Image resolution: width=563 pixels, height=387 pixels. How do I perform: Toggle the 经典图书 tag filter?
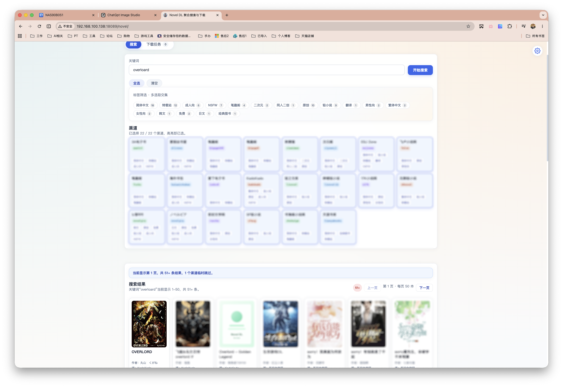(x=228, y=114)
